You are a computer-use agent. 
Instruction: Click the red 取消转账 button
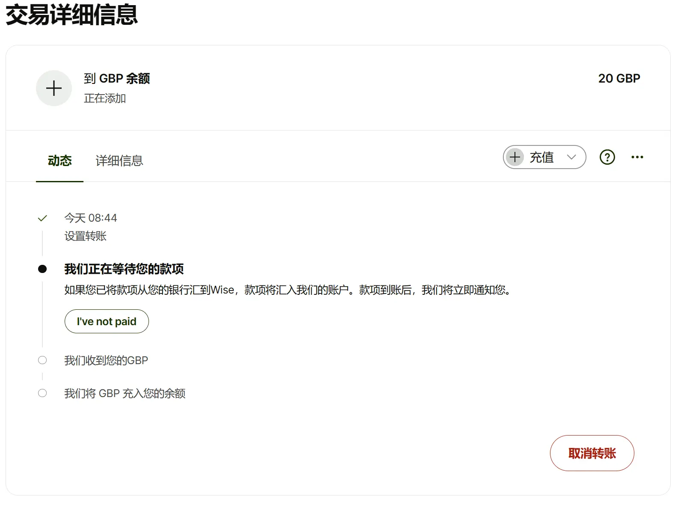tap(592, 453)
